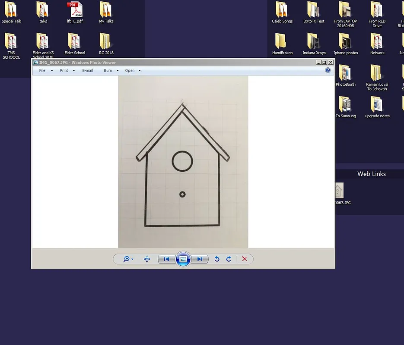Select Elder and KS School 2018 folder
This screenshot has width=404, height=345.
click(x=43, y=46)
